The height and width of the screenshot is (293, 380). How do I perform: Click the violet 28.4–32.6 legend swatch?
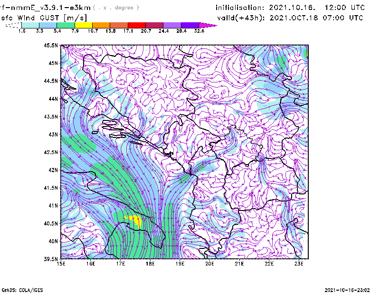(x=190, y=25)
